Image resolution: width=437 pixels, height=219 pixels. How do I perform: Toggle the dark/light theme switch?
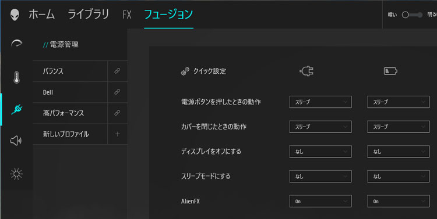[412, 15]
